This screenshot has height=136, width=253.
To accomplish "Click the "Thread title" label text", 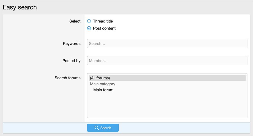I will (103, 21).
